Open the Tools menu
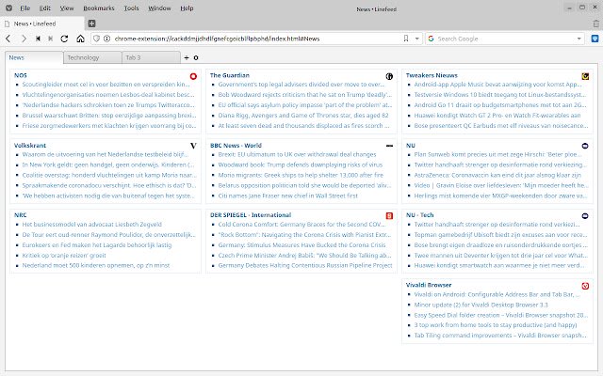603x376 pixels. [x=131, y=8]
